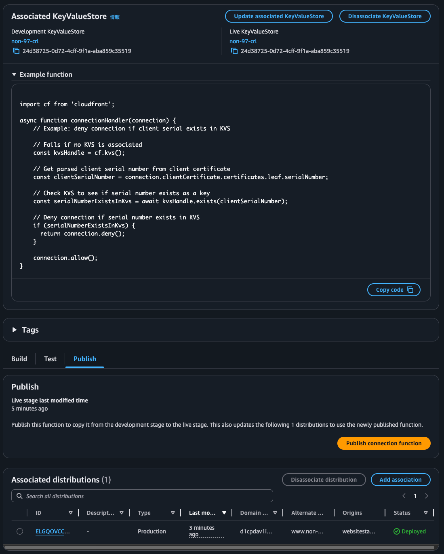Expand the Tags section

[x=15, y=330]
